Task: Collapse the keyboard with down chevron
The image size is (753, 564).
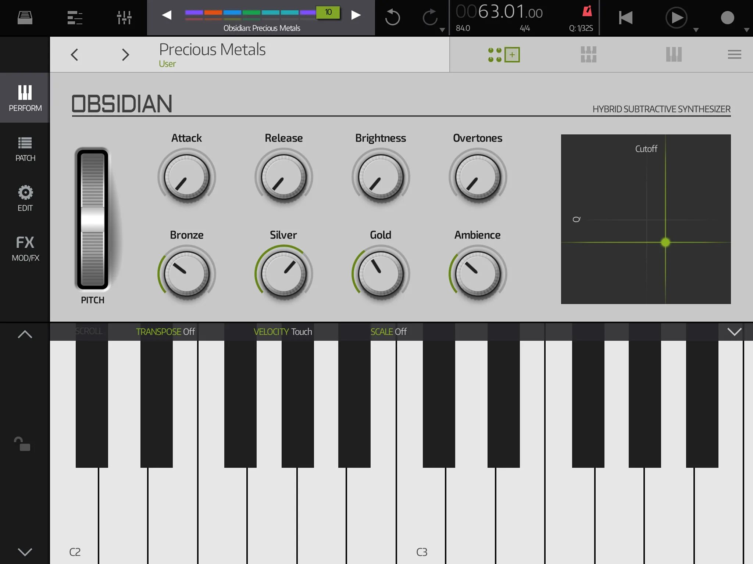Action: [x=734, y=332]
